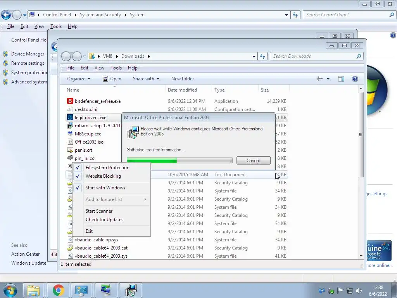Expand the arrow after VM8 in breadcrumb
This screenshot has height=298, width=397.
click(x=117, y=56)
